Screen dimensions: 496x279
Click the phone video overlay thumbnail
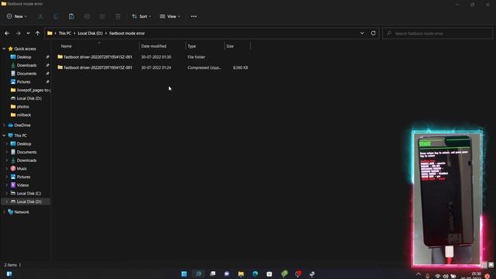(x=447, y=198)
